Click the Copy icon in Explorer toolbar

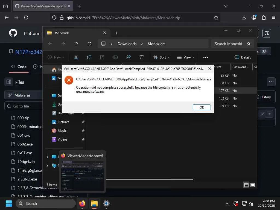tap(89, 57)
